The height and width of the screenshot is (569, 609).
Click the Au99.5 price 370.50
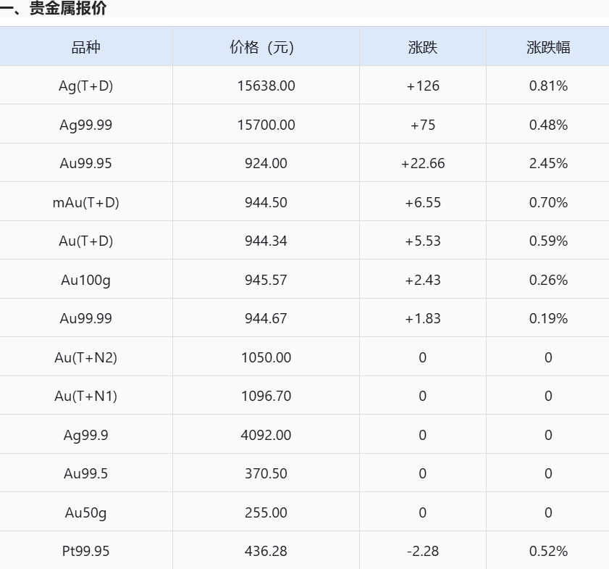[x=266, y=473]
